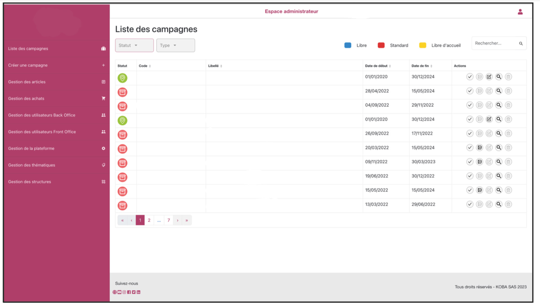Click search magnifier in Rechercher field
This screenshot has height=303, width=540.
(x=521, y=43)
